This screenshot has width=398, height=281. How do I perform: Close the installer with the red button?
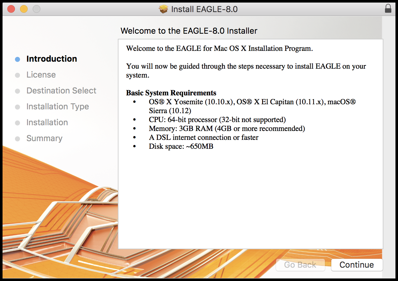point(11,9)
